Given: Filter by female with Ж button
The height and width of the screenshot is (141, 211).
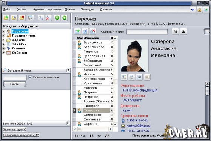Looking at the screenshot, I should point(183,32).
